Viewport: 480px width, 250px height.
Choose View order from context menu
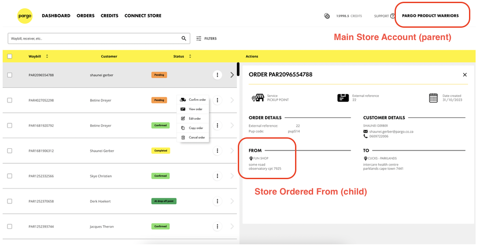coord(193,109)
